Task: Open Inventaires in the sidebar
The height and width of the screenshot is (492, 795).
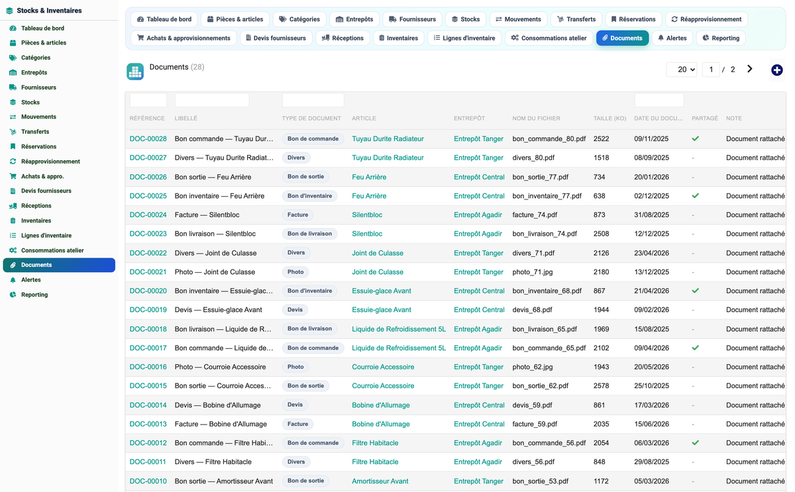Action: (x=36, y=221)
